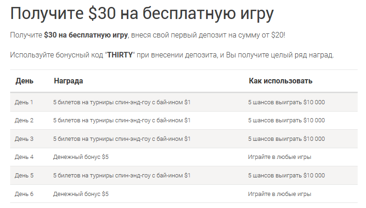Click the Day 5 tickets reward description
Viewport: 366px width, 208px height.
[x=122, y=175]
